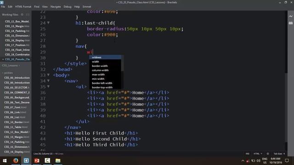Open Extension Manager brick icon
Image resolution: width=294 pixels, height=165 pixels.
click(291, 23)
